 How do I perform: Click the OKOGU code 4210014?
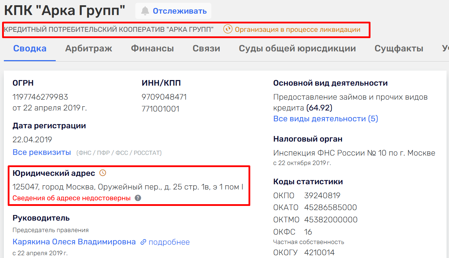coord(319,252)
